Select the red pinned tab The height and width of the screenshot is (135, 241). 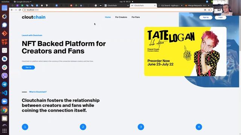[71, 6]
